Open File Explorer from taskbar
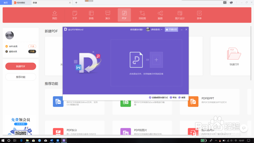 pyautogui.click(x=27, y=140)
